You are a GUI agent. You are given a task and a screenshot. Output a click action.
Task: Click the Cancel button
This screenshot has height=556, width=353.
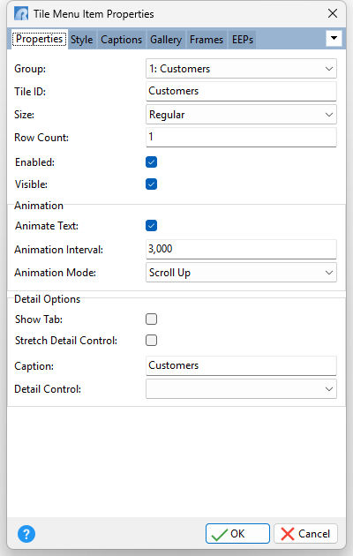point(305,534)
